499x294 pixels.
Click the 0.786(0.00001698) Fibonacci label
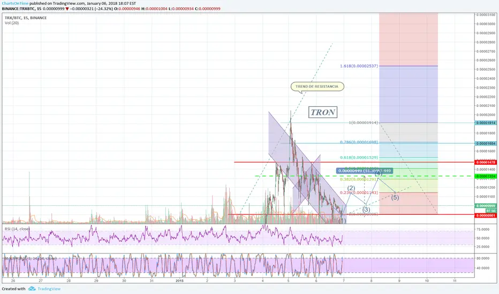[359, 142]
